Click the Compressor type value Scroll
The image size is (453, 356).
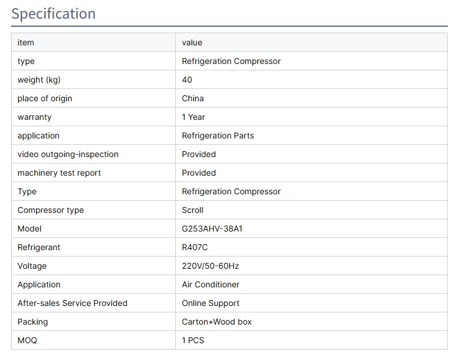[x=193, y=210]
